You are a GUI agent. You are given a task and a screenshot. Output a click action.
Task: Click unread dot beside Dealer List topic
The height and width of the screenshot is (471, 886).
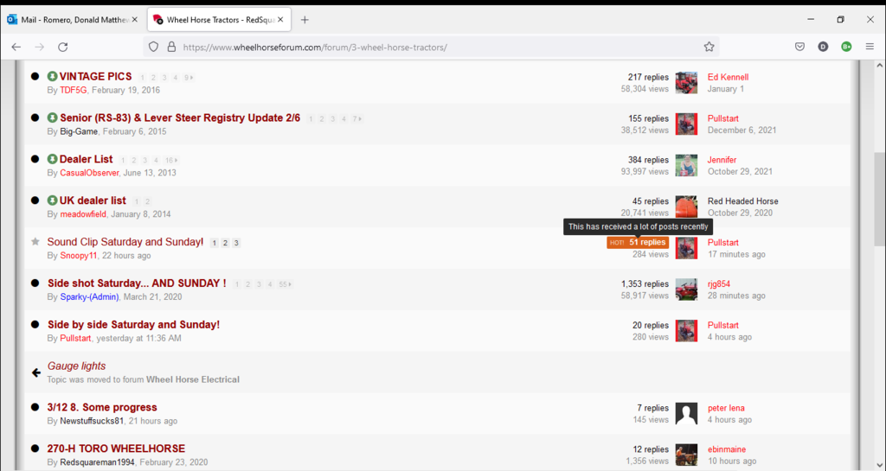[35, 159]
